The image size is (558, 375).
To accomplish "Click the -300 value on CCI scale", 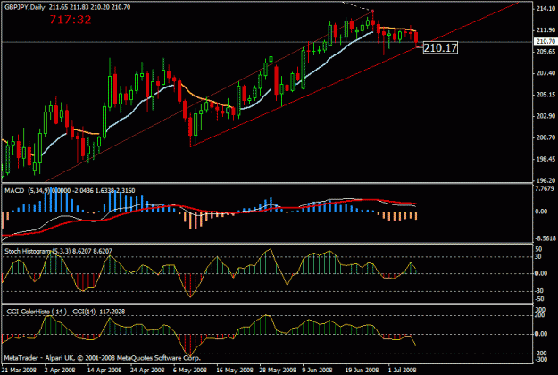I will point(540,359).
